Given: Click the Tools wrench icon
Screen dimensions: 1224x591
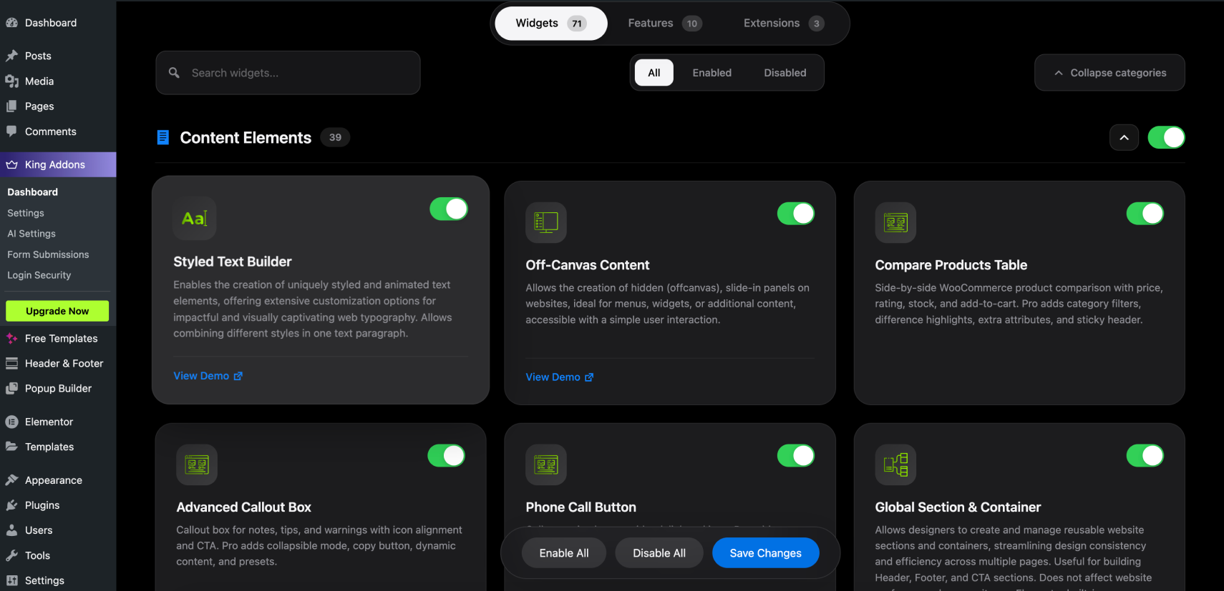Looking at the screenshot, I should click(x=11, y=555).
